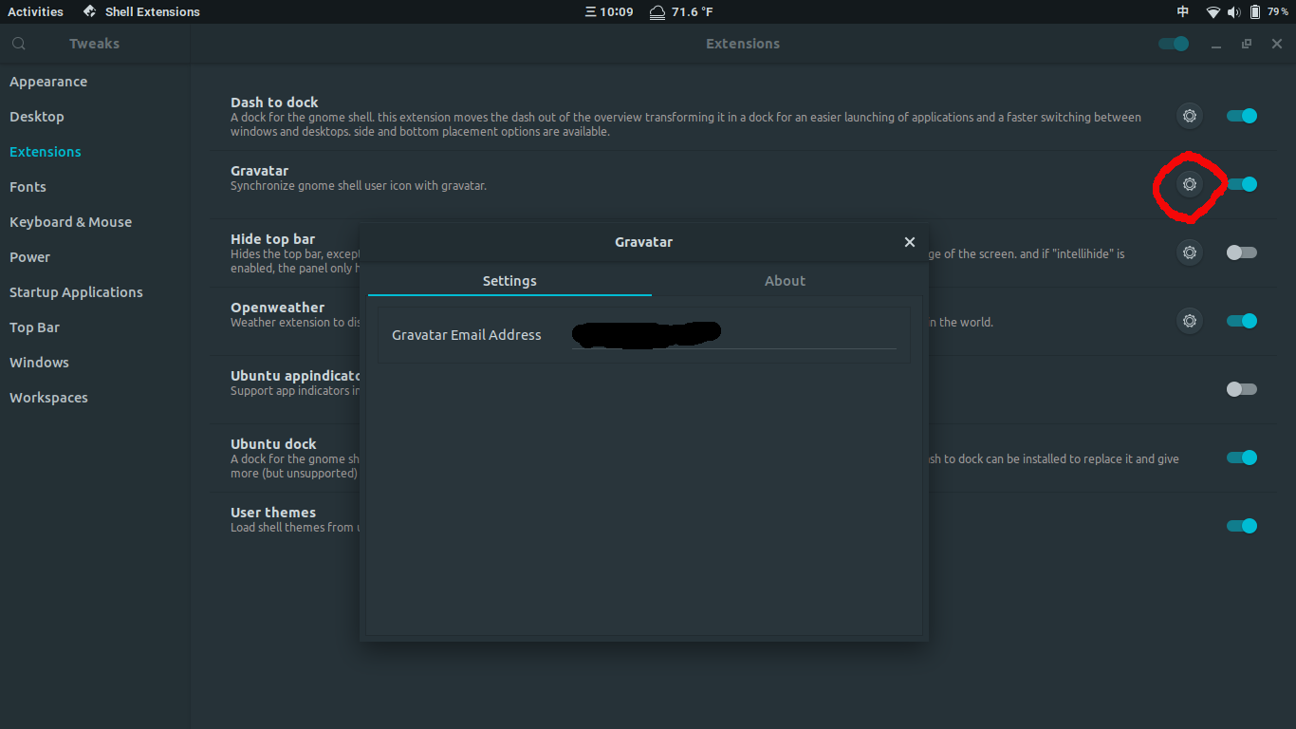Toggle Openweather extension switch
Image resolution: width=1296 pixels, height=729 pixels.
pyautogui.click(x=1241, y=321)
